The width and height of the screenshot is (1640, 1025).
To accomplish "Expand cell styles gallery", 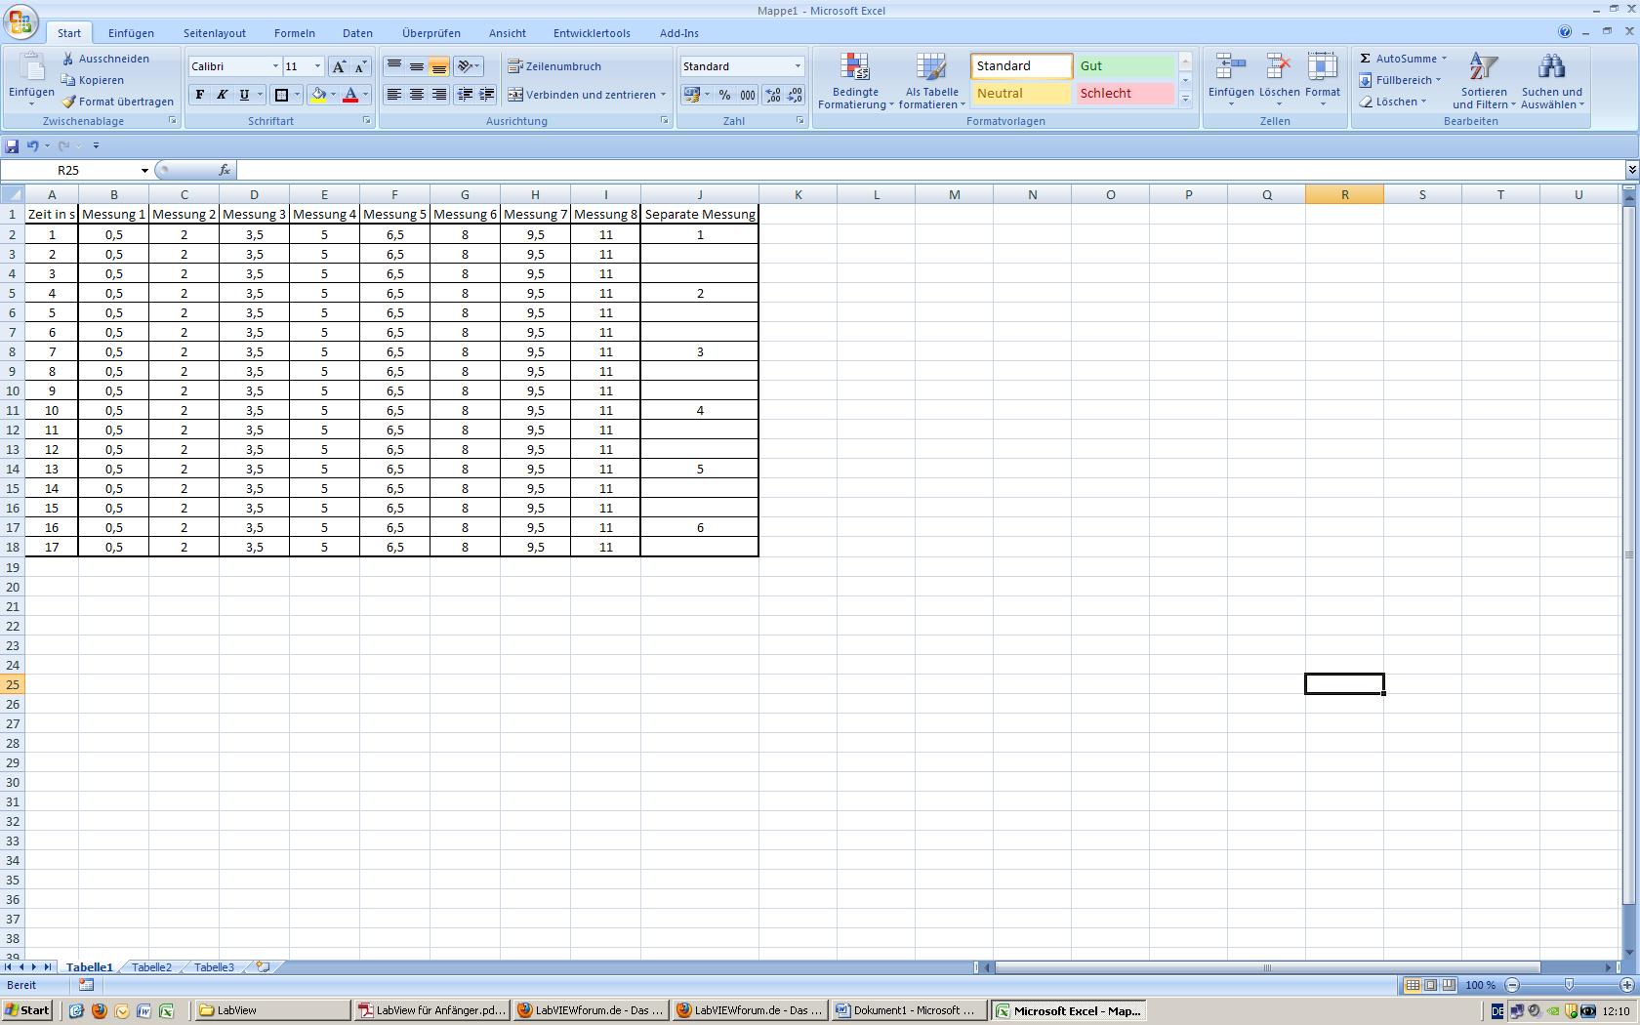I will click(1185, 99).
